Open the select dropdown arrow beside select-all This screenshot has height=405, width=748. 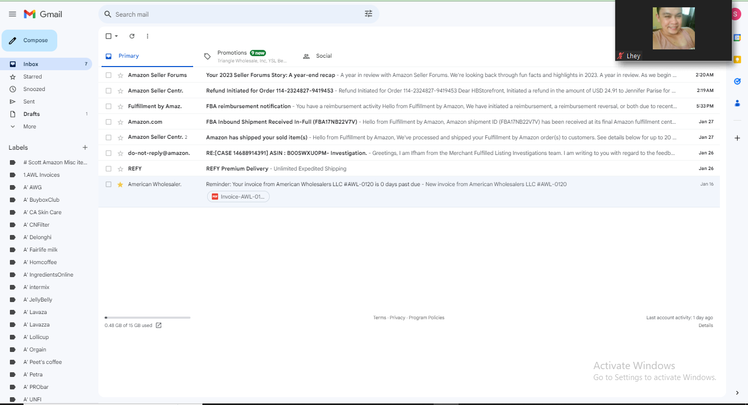coord(117,36)
